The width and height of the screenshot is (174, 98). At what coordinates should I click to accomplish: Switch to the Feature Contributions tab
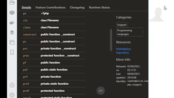point(50,7)
